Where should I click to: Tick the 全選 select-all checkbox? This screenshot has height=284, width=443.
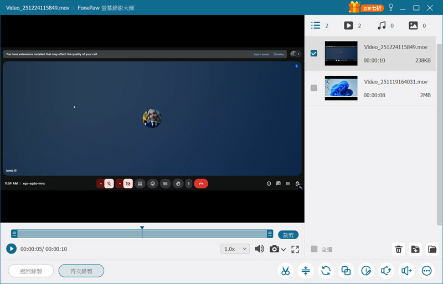(x=315, y=249)
